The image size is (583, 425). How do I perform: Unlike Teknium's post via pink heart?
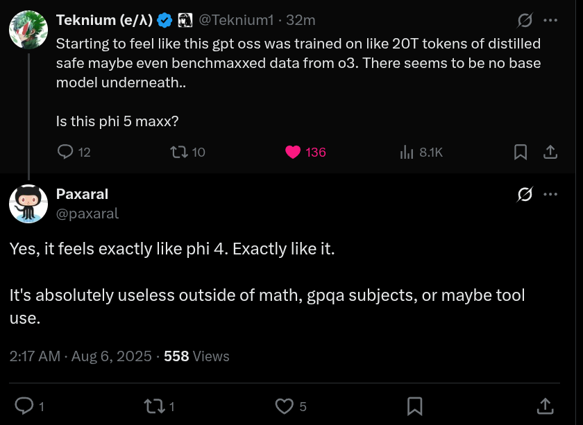(x=293, y=152)
